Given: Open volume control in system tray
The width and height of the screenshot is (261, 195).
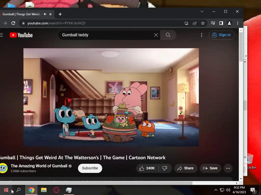Looking at the screenshot, I should coord(228,190).
